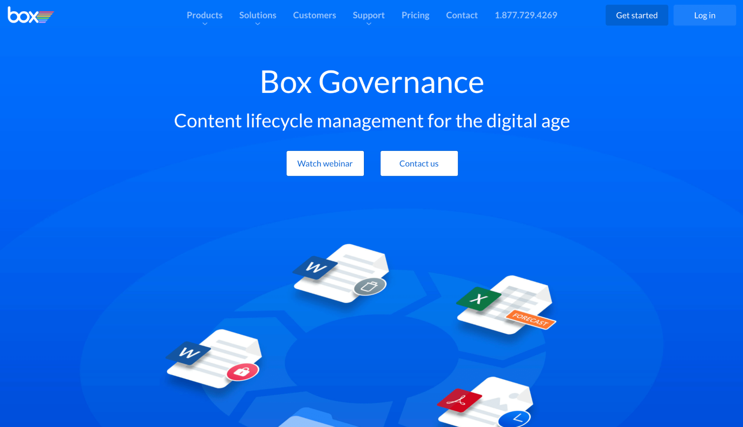The width and height of the screenshot is (743, 427).
Task: Expand the Support dropdown chevron
Action: (x=369, y=24)
